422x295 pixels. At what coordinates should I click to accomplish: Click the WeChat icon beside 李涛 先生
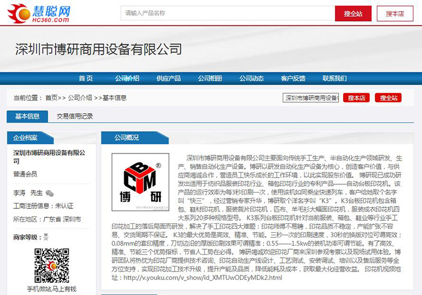[x=49, y=193]
